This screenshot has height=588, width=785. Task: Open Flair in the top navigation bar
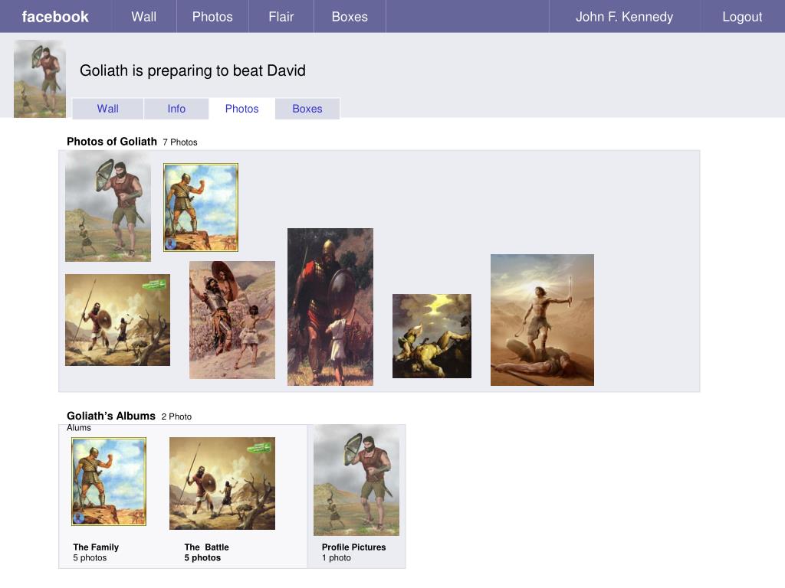[281, 17]
